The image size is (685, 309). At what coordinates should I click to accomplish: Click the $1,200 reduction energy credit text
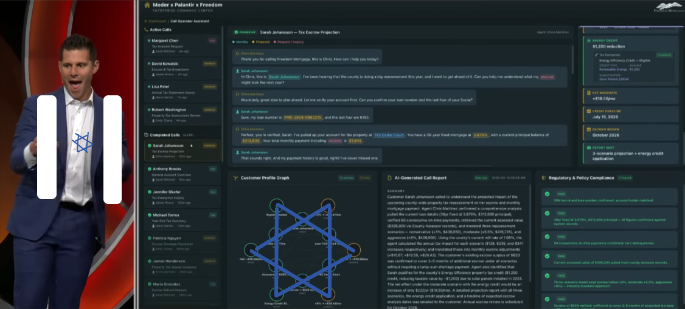pyautogui.click(x=608, y=46)
